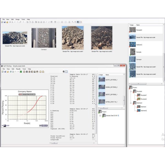Expand the Sample Date 03-09-17 tree node

(x=100, y=116)
